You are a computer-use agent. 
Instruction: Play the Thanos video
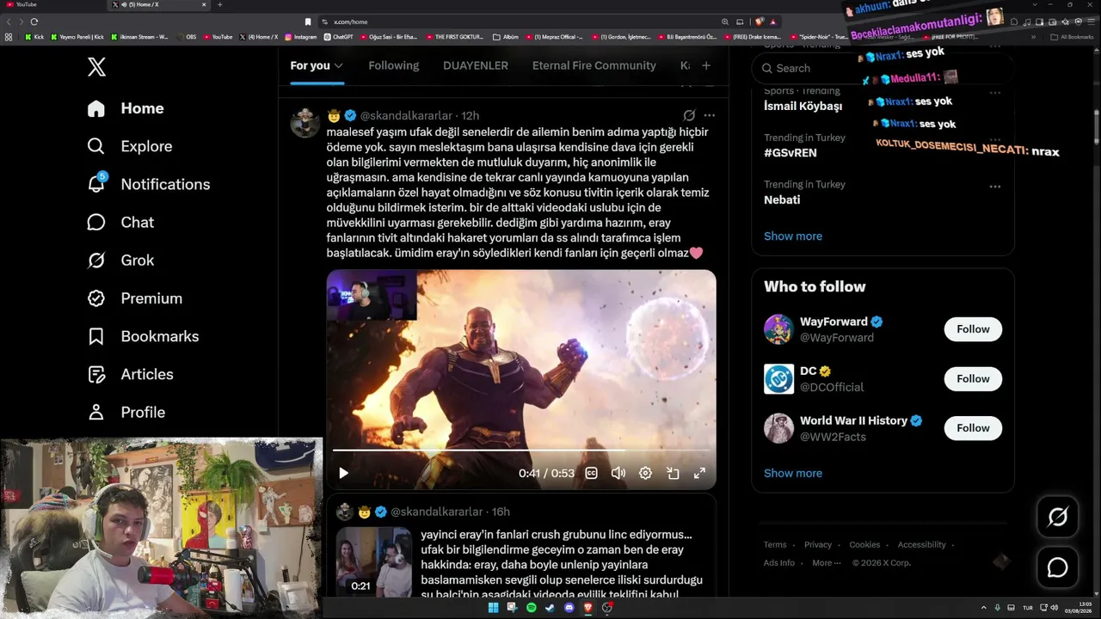click(x=343, y=473)
